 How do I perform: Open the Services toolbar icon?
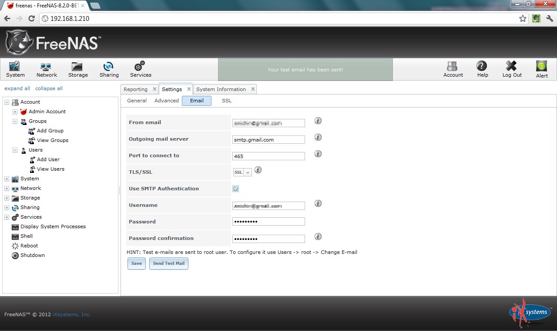(x=141, y=69)
